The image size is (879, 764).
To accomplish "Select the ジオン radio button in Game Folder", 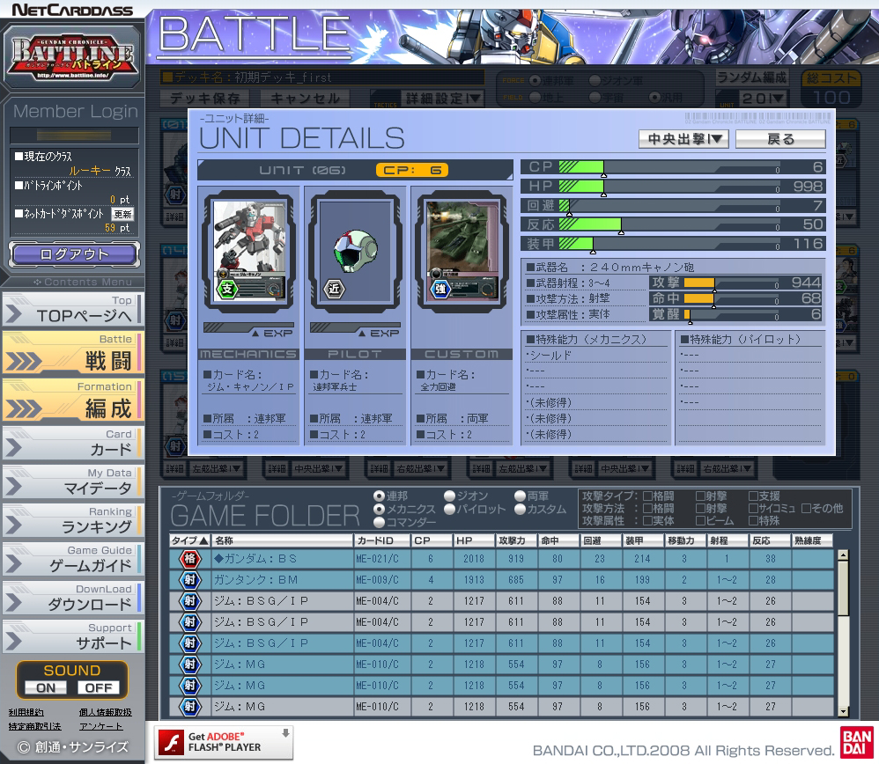I will 449,496.
